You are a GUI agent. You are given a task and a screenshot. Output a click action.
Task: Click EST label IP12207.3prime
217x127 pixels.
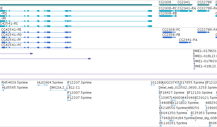79,83
